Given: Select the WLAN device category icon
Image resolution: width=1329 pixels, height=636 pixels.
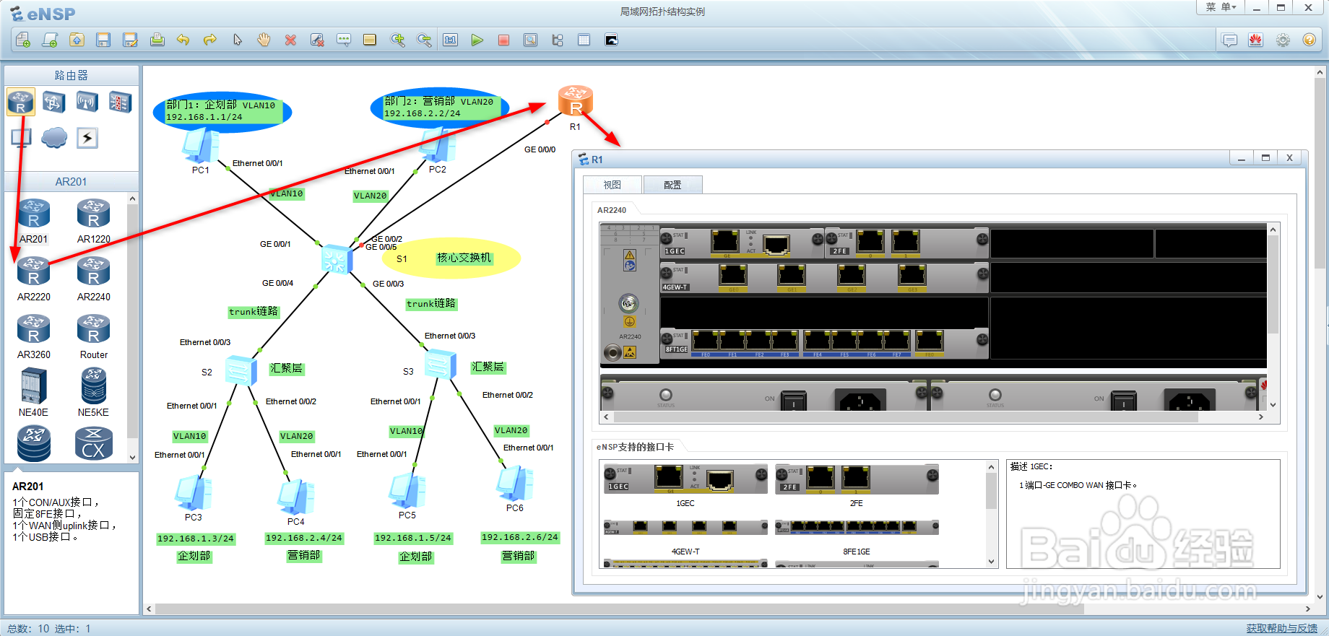Looking at the screenshot, I should pyautogui.click(x=87, y=103).
